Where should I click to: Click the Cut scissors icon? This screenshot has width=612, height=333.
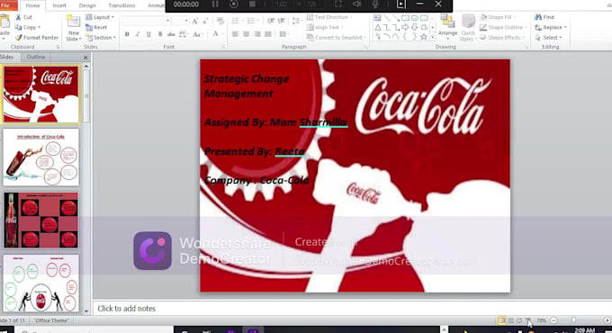pos(18,17)
